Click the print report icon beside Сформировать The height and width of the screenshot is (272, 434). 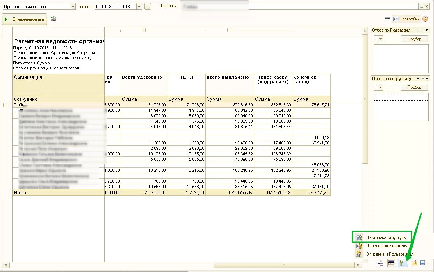pos(54,19)
